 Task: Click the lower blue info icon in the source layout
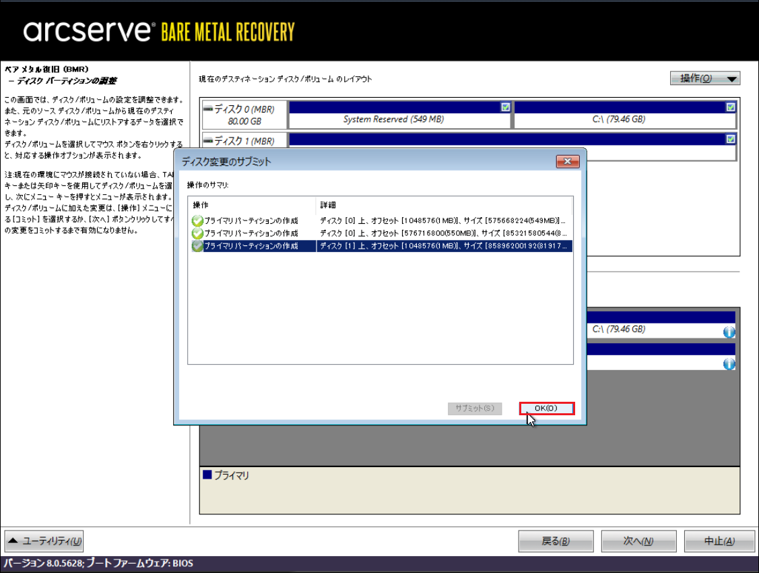click(x=729, y=364)
